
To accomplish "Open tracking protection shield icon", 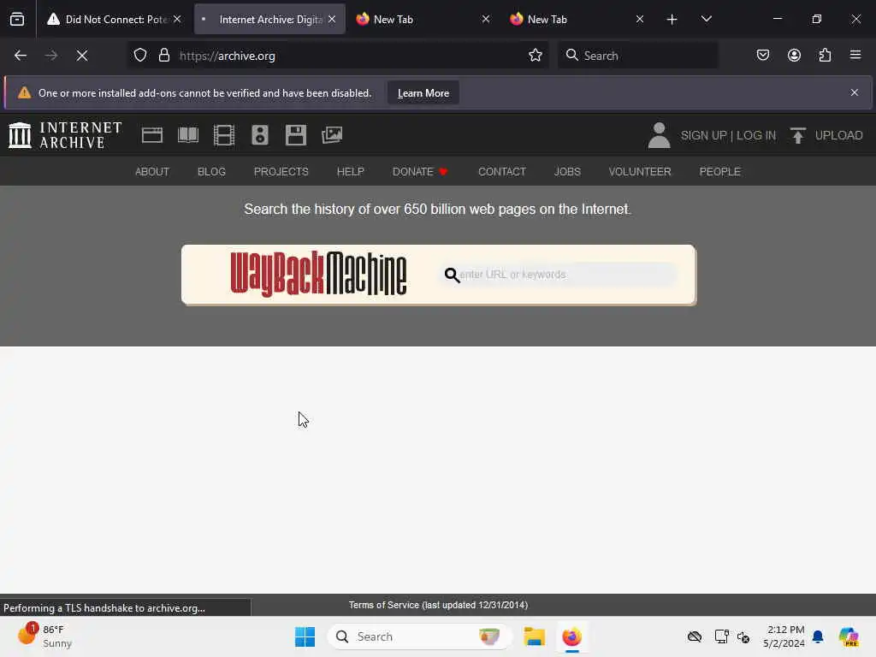I will 140,56.
